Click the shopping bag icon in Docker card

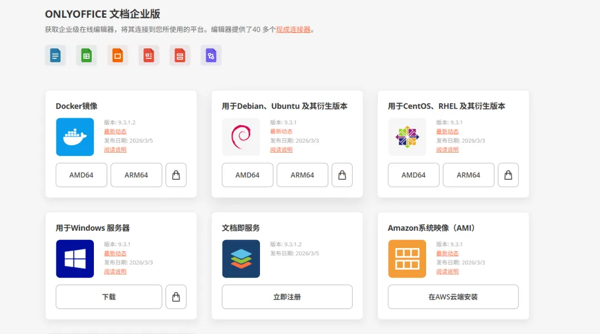[176, 175]
